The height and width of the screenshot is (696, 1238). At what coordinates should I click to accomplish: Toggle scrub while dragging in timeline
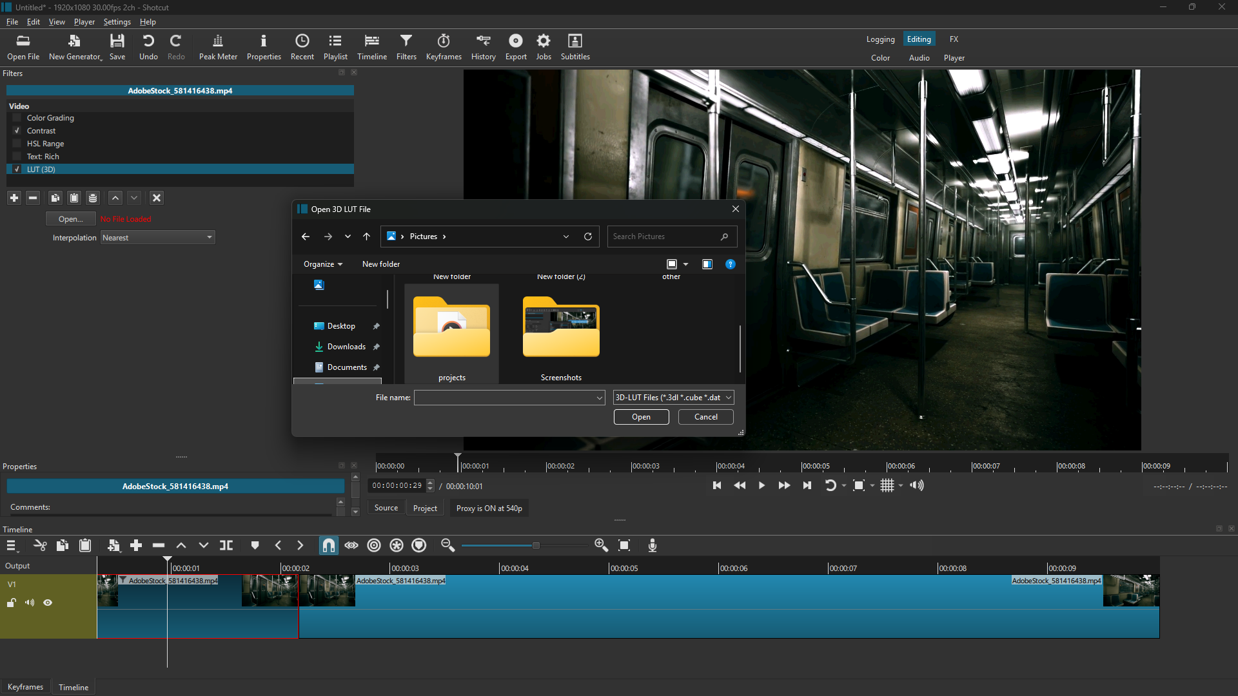coord(351,546)
